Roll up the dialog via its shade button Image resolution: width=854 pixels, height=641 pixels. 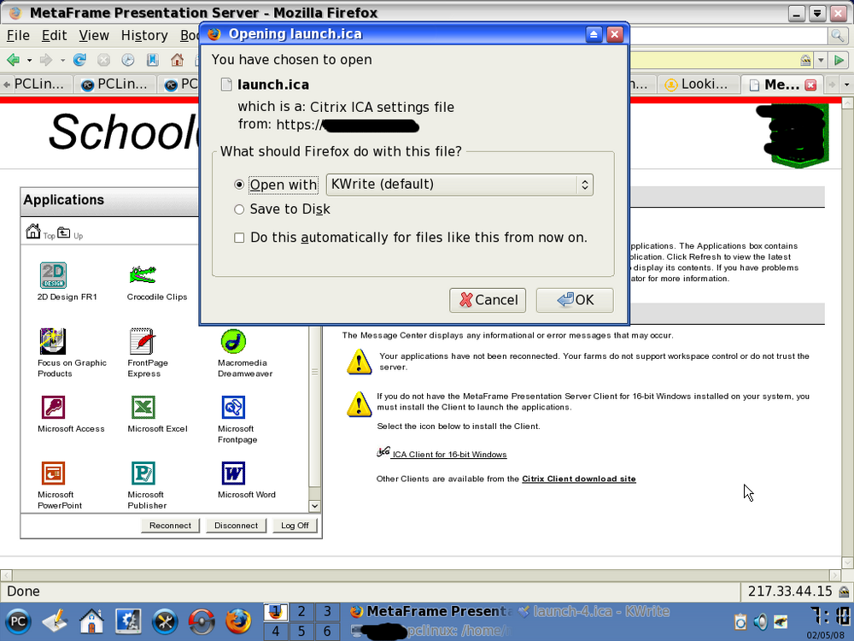(x=594, y=35)
